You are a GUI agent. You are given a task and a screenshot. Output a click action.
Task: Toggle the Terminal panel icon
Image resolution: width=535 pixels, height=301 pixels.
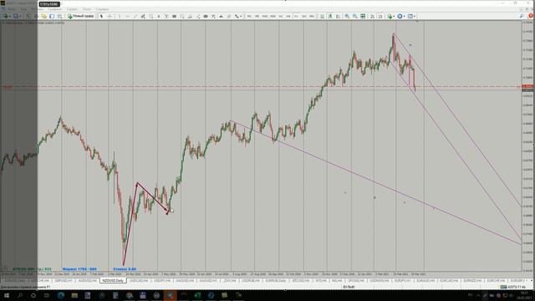point(52,16)
